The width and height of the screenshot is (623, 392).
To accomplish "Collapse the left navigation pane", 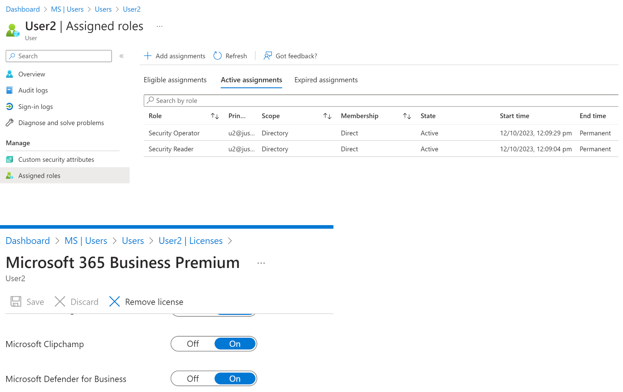I will coord(121,56).
